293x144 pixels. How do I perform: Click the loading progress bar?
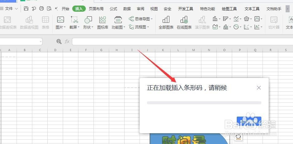pyautogui.click(x=204, y=103)
